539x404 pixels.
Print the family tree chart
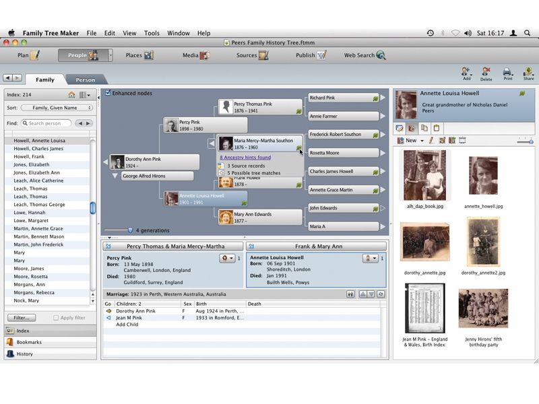(507, 71)
